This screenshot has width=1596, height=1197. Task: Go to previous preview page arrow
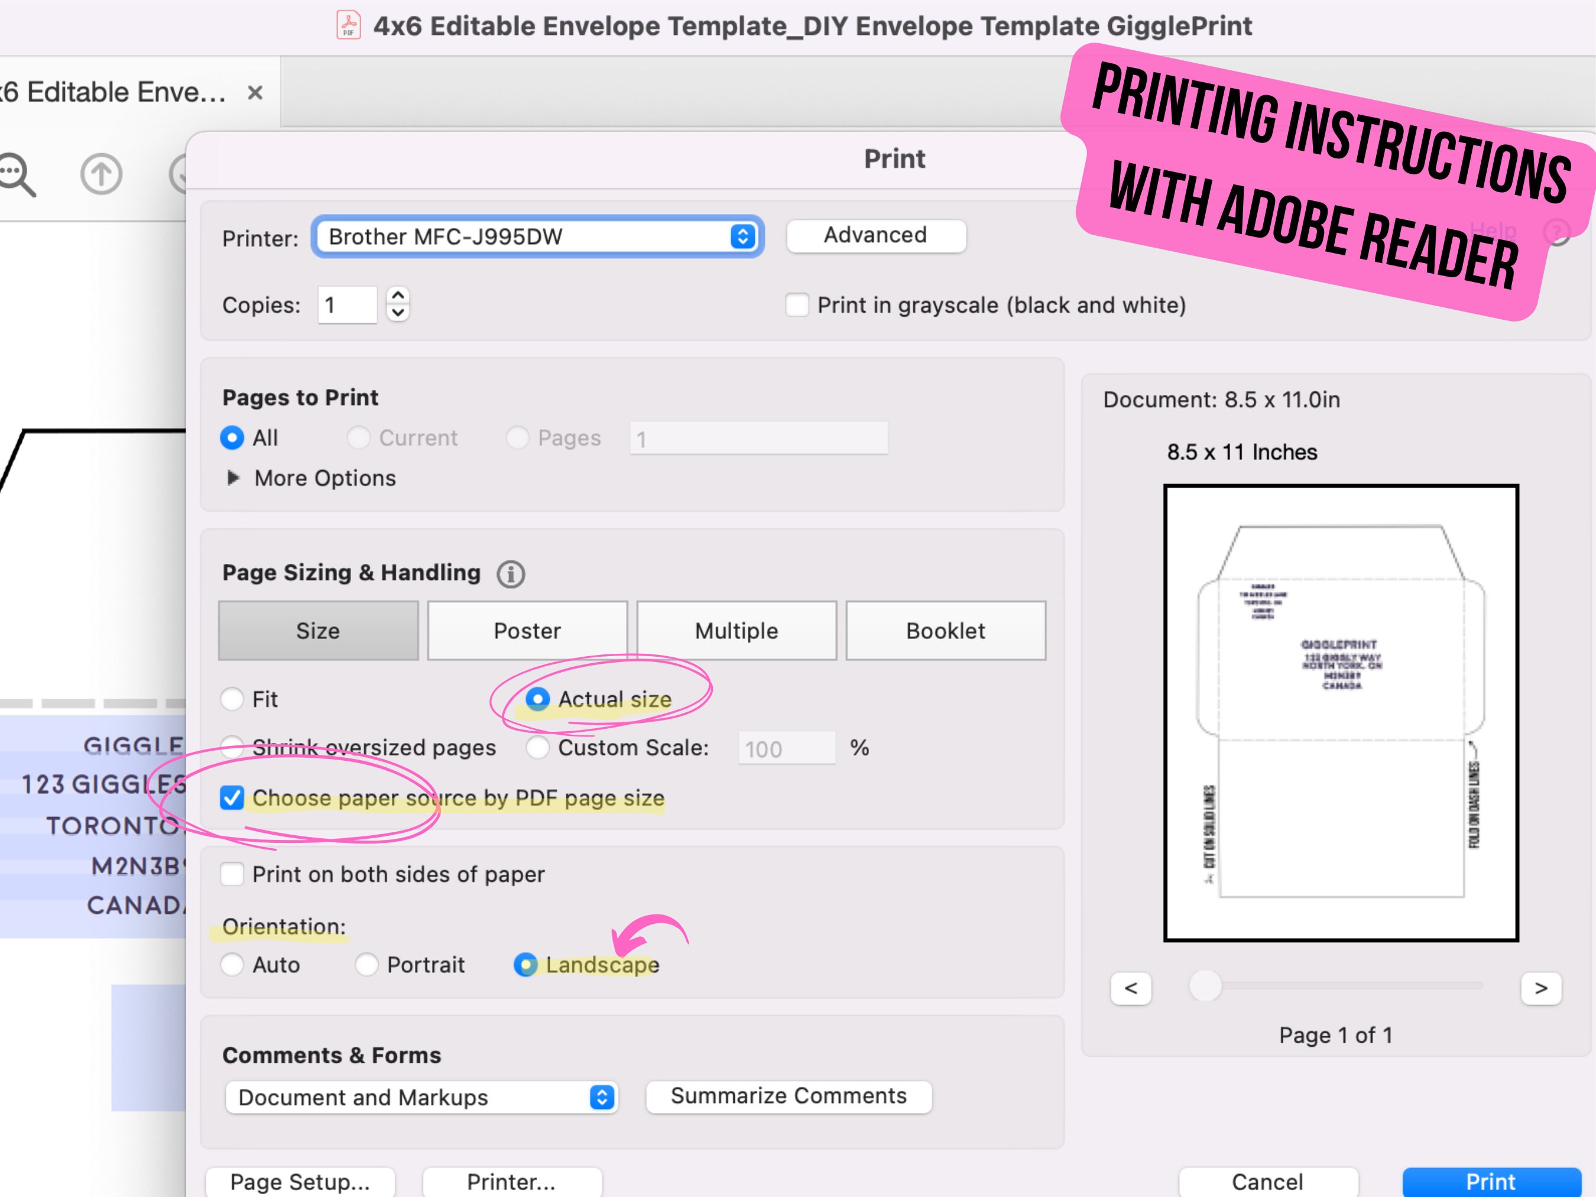coord(1131,988)
